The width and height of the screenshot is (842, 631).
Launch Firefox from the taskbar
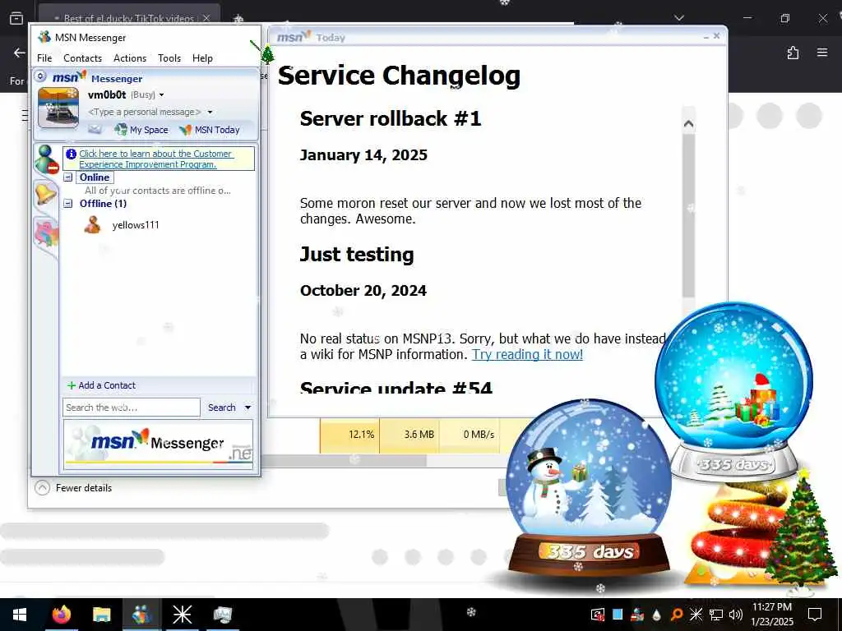click(x=61, y=615)
